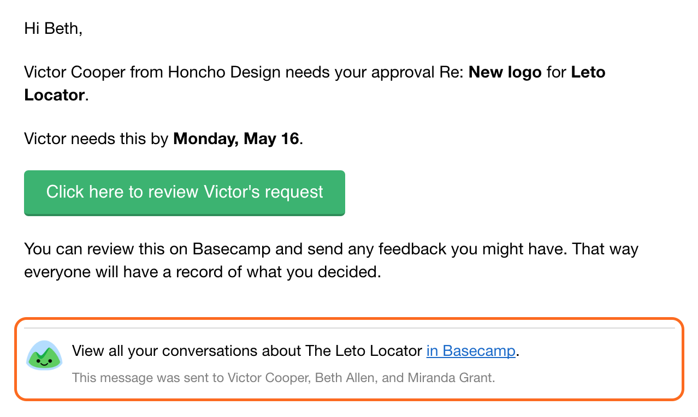
Task: Click the 'Victor Cooper from Honcho Design' sentence
Action: tap(315, 84)
